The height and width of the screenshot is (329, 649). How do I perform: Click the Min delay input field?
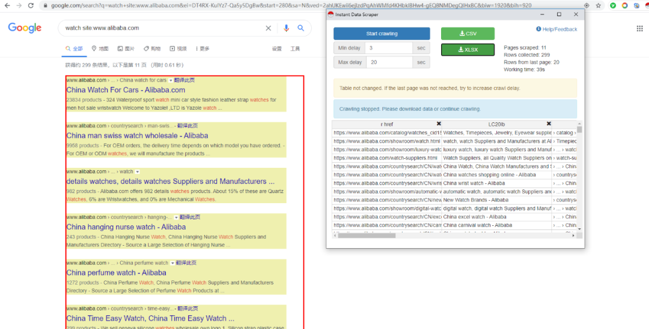(x=389, y=48)
